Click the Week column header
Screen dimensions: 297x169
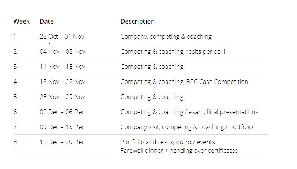click(x=21, y=21)
